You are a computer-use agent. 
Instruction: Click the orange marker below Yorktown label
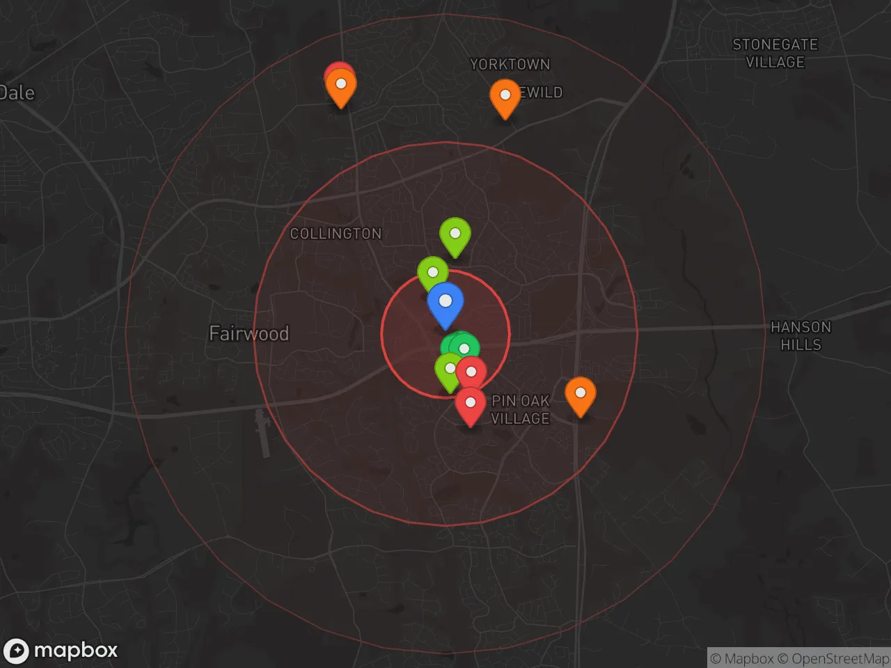click(505, 97)
